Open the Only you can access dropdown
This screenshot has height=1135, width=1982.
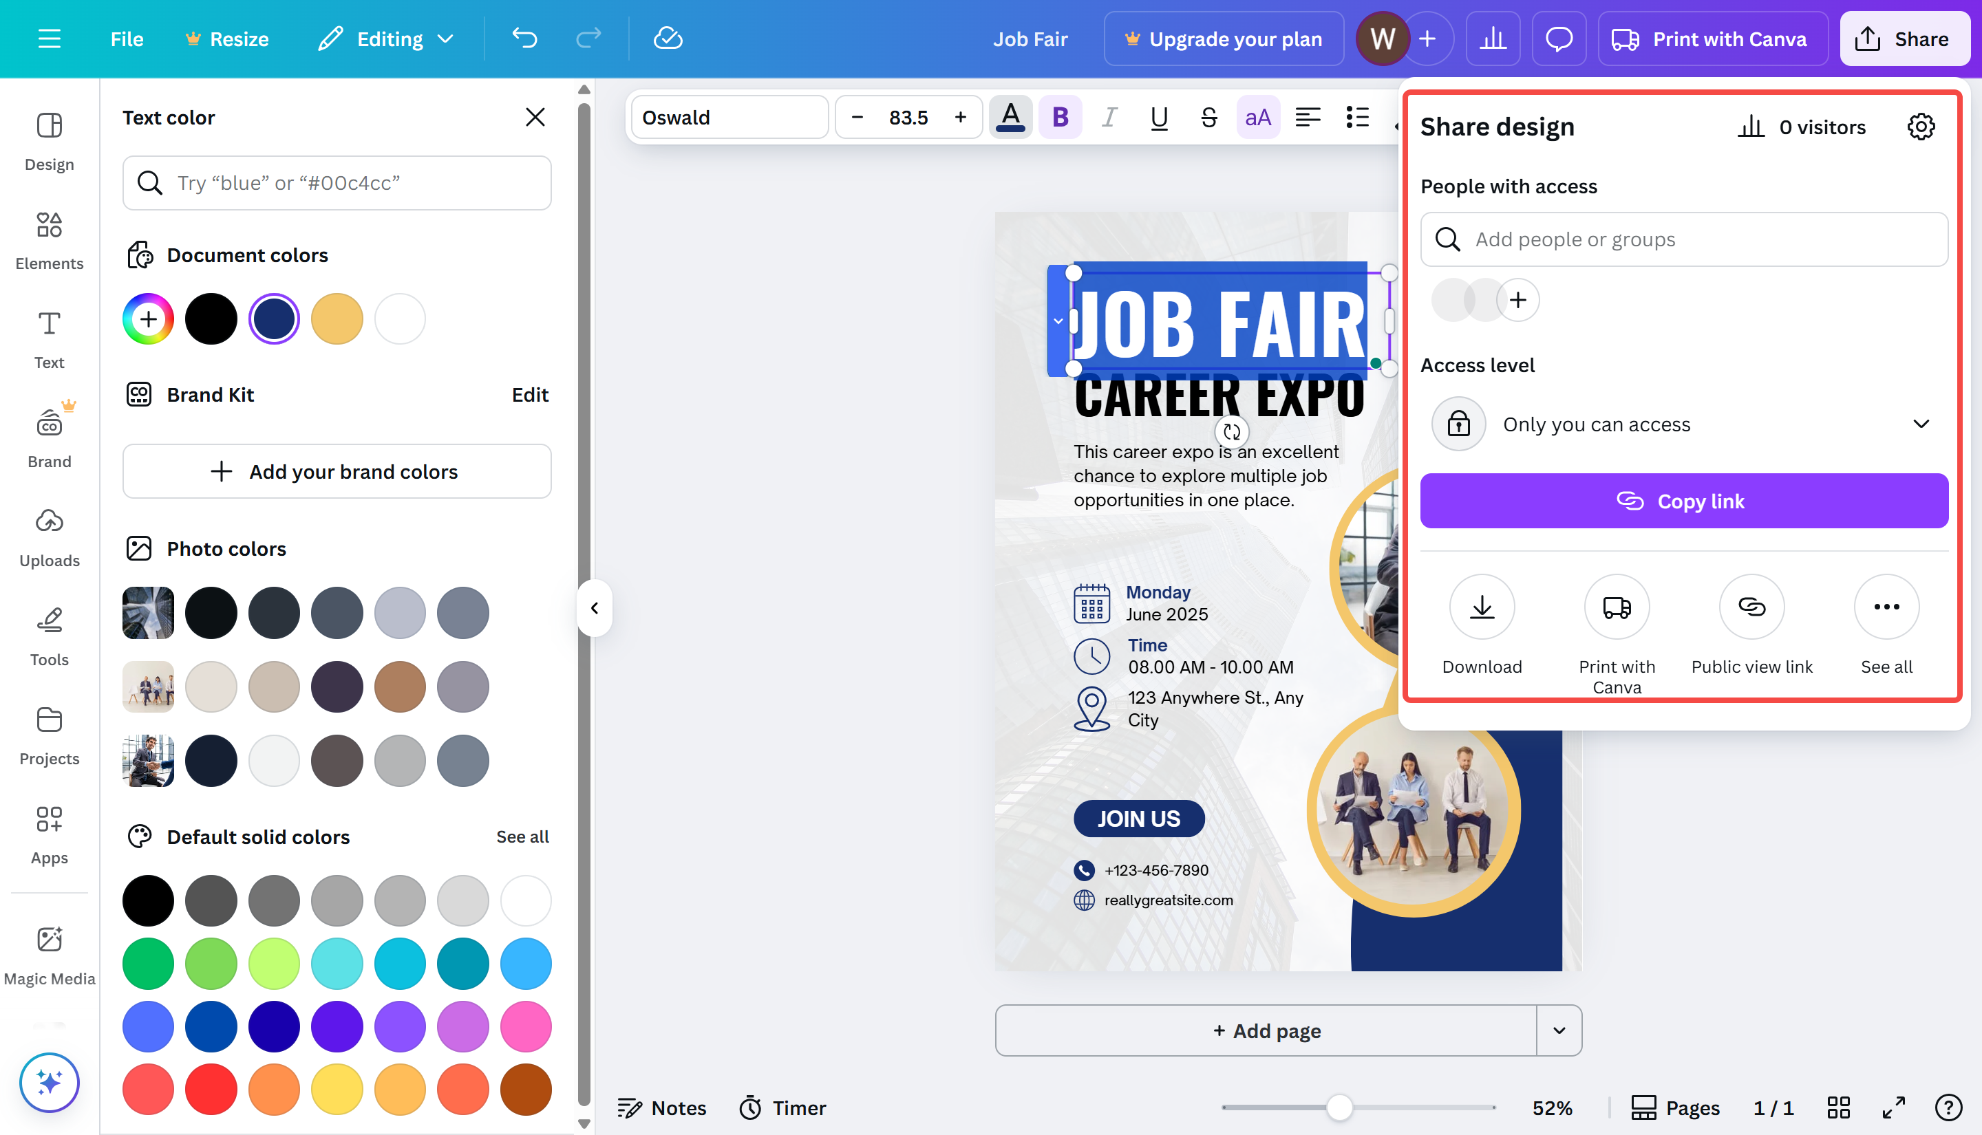[x=1684, y=423]
